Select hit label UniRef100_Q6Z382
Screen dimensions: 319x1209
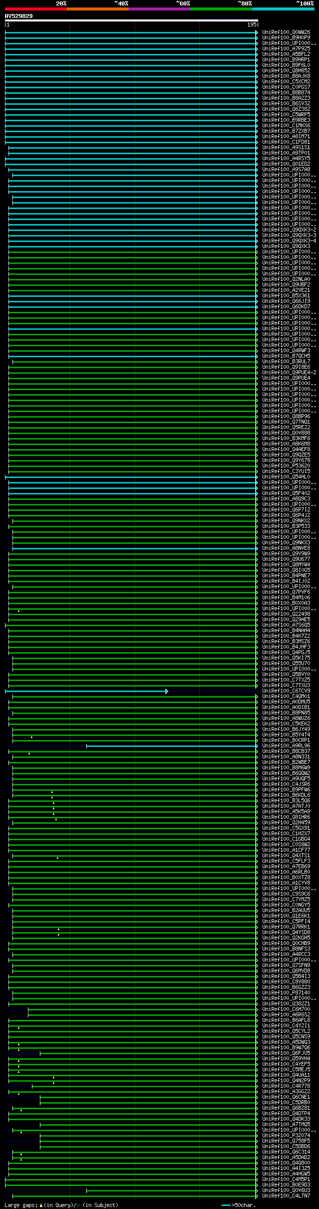pyautogui.click(x=286, y=109)
